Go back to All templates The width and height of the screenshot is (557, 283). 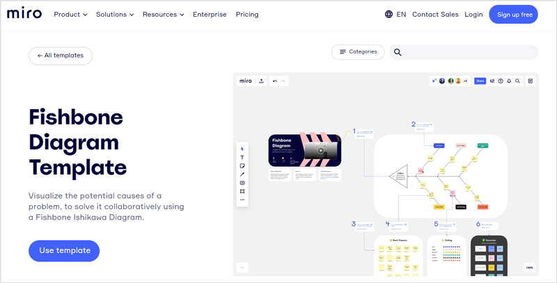(x=61, y=56)
